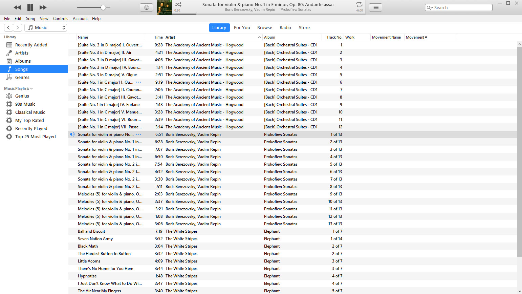Click the back navigation arrow
The image size is (522, 294).
tap(8, 27)
